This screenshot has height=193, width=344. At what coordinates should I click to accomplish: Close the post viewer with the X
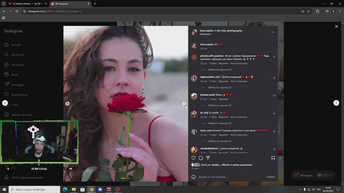[x=336, y=27]
